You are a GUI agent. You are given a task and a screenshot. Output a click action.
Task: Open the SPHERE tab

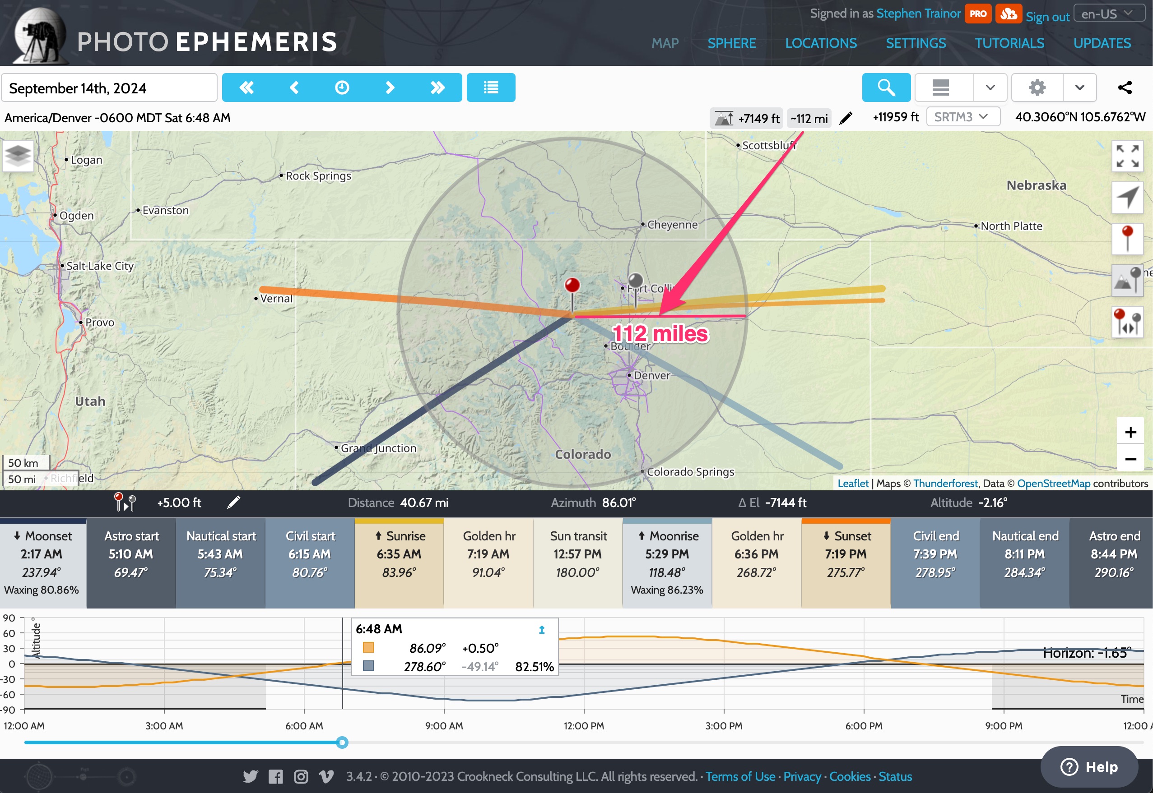(732, 43)
